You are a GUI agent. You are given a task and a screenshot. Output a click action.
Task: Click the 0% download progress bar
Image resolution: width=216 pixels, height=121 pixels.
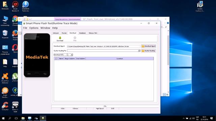(x=105, y=106)
